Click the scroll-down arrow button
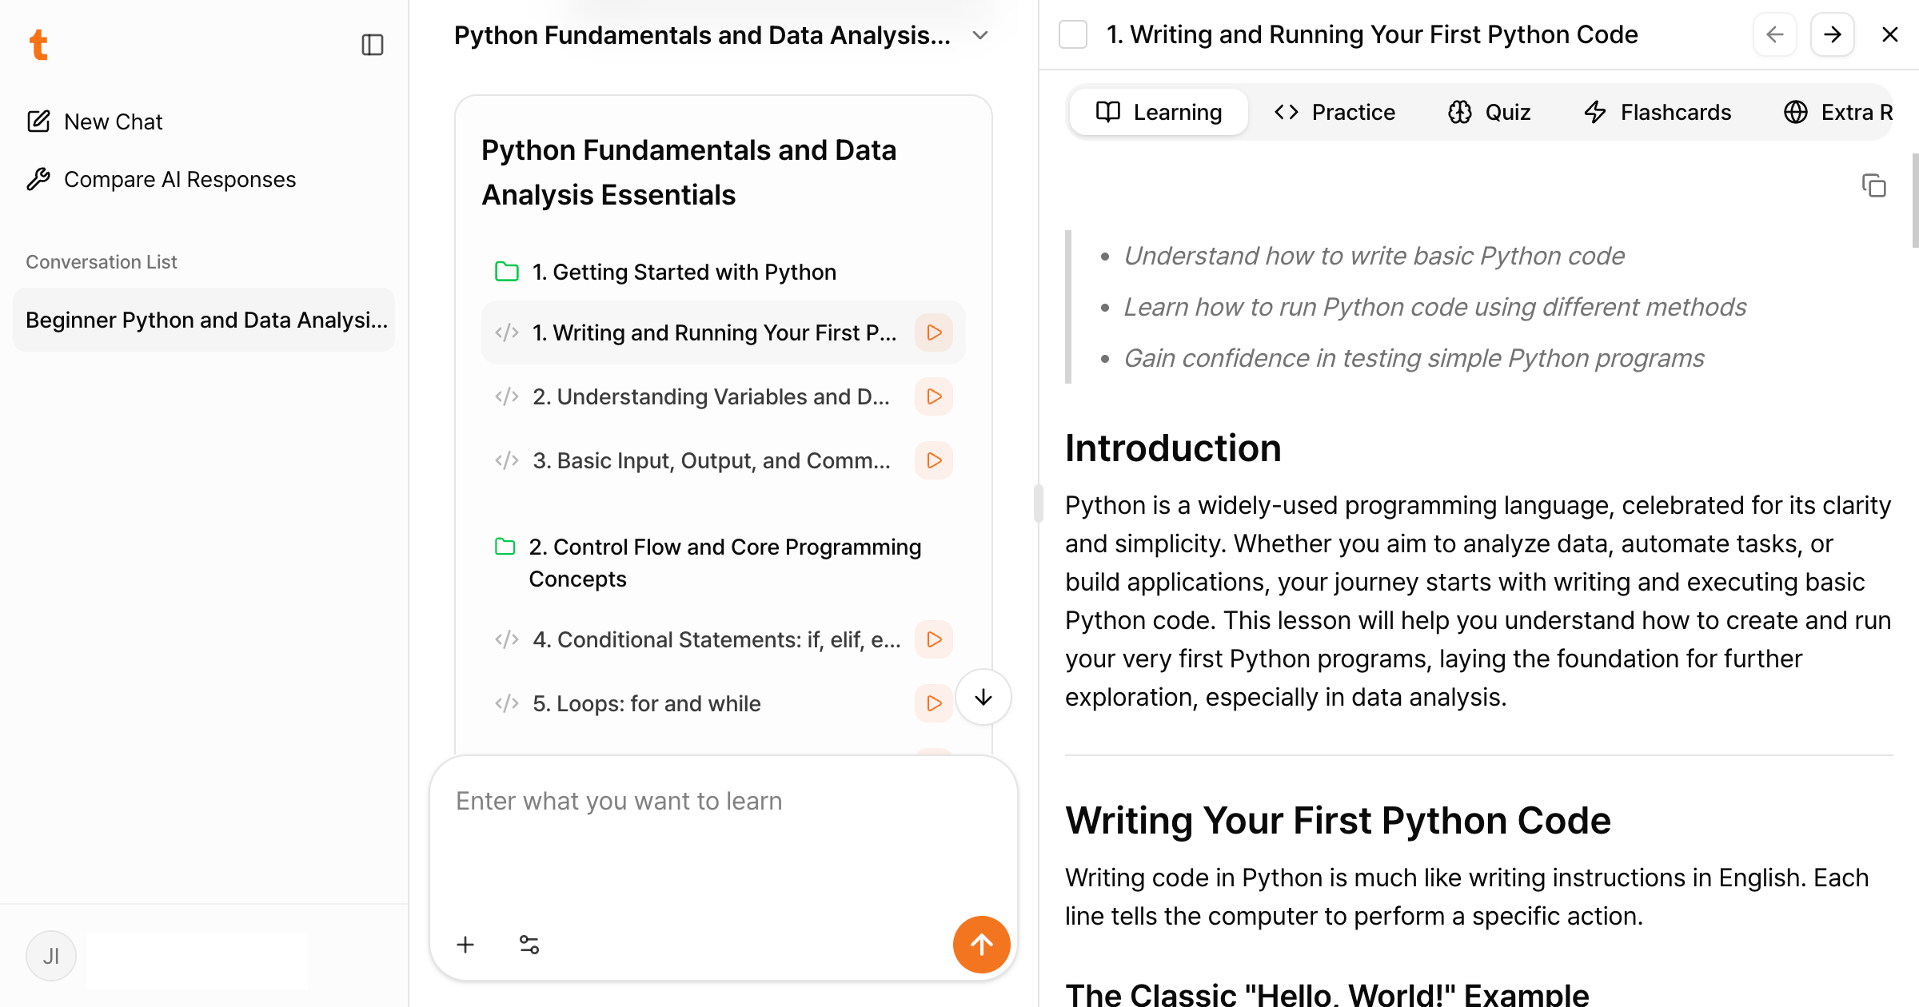1919x1007 pixels. pyautogui.click(x=983, y=697)
